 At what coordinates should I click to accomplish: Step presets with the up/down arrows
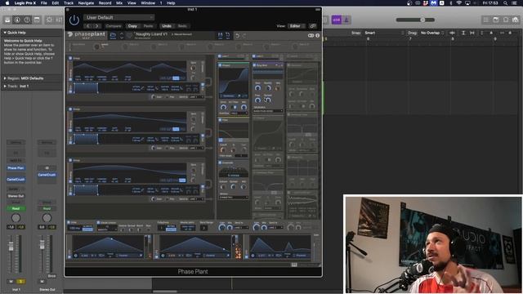point(122,35)
